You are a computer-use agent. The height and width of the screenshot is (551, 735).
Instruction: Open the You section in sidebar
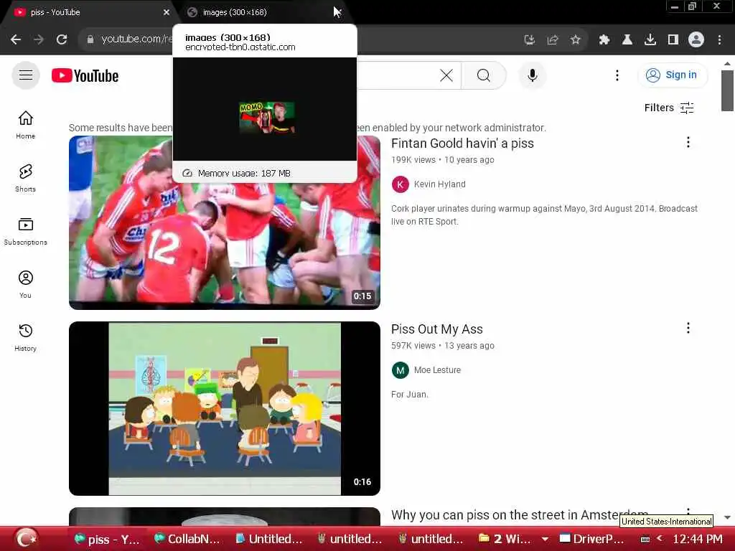coord(25,284)
